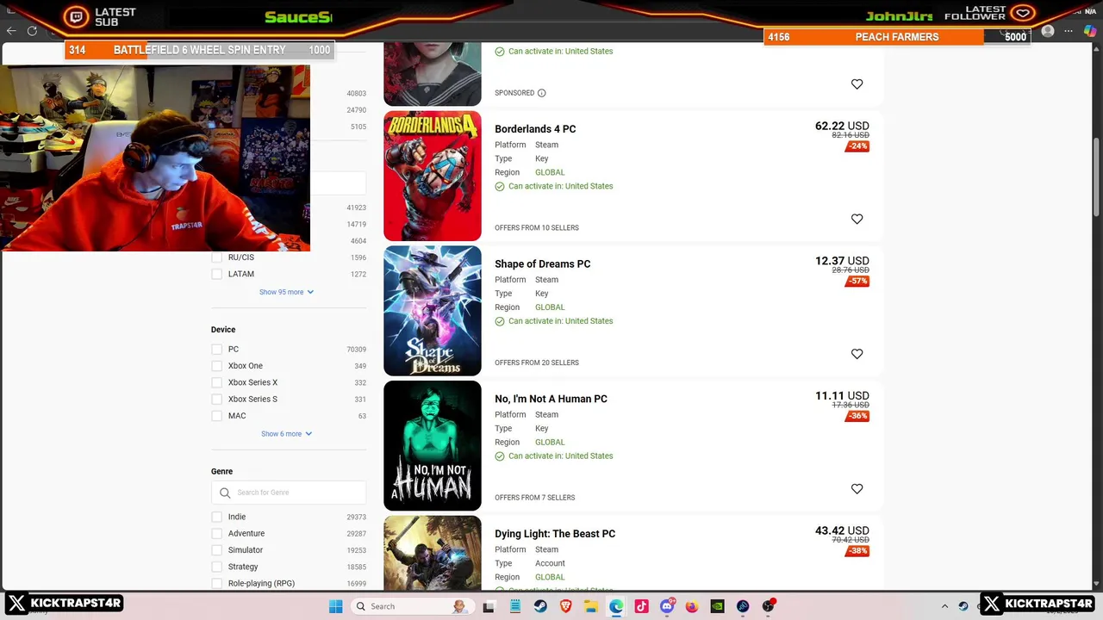1103x620 pixels.
Task: Click the Shape of Dreams cover image
Action: click(x=433, y=311)
